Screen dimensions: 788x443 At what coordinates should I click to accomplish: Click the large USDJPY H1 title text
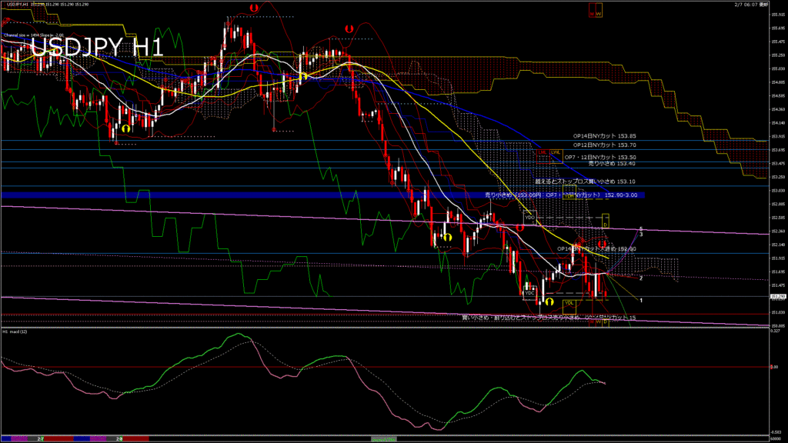point(96,48)
